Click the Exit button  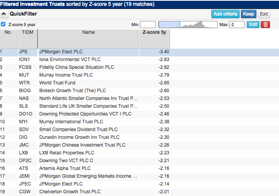coord(264,14)
